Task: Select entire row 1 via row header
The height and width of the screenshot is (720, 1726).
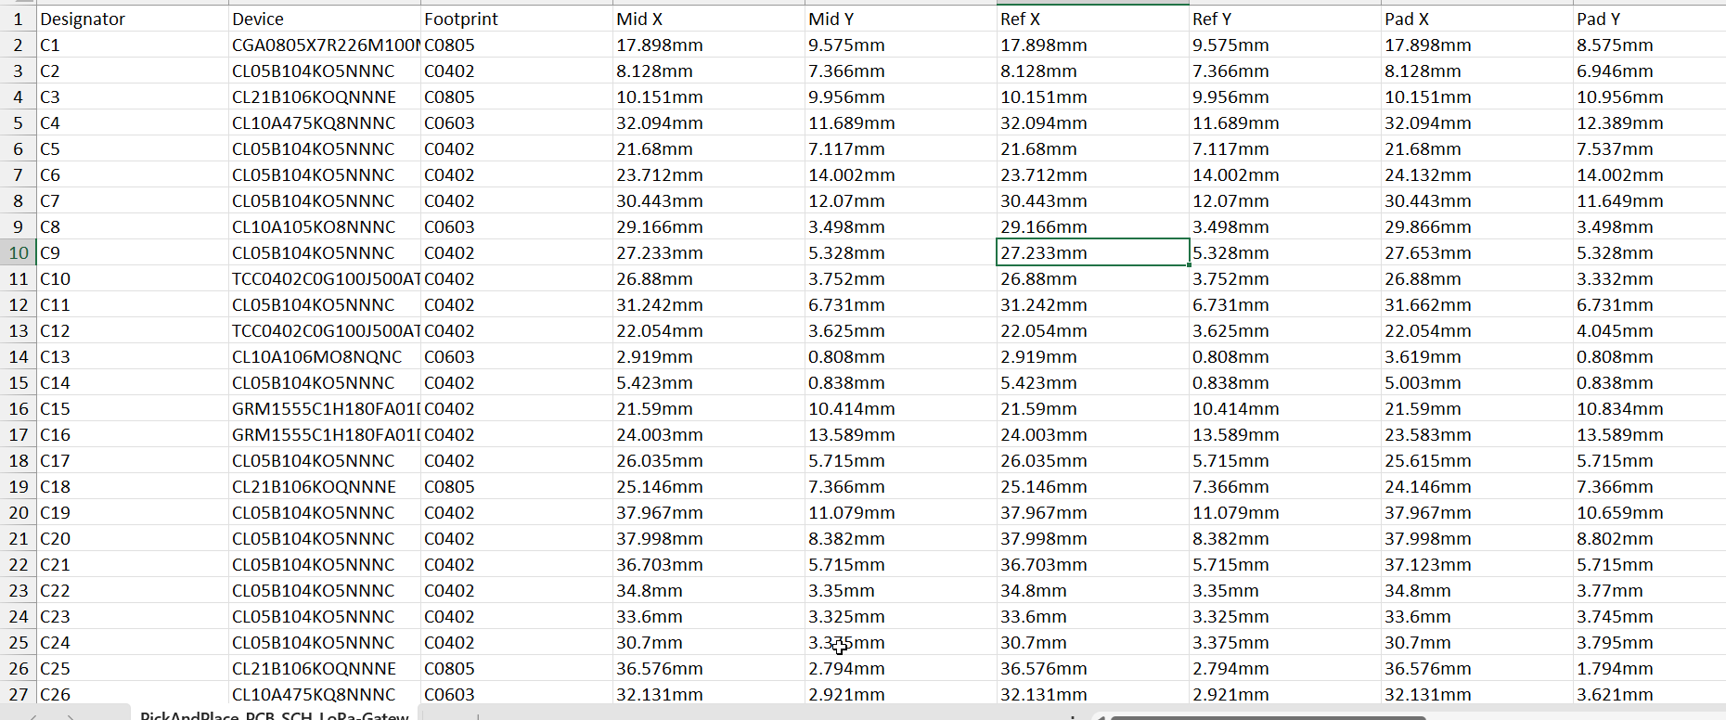Action: tap(18, 19)
